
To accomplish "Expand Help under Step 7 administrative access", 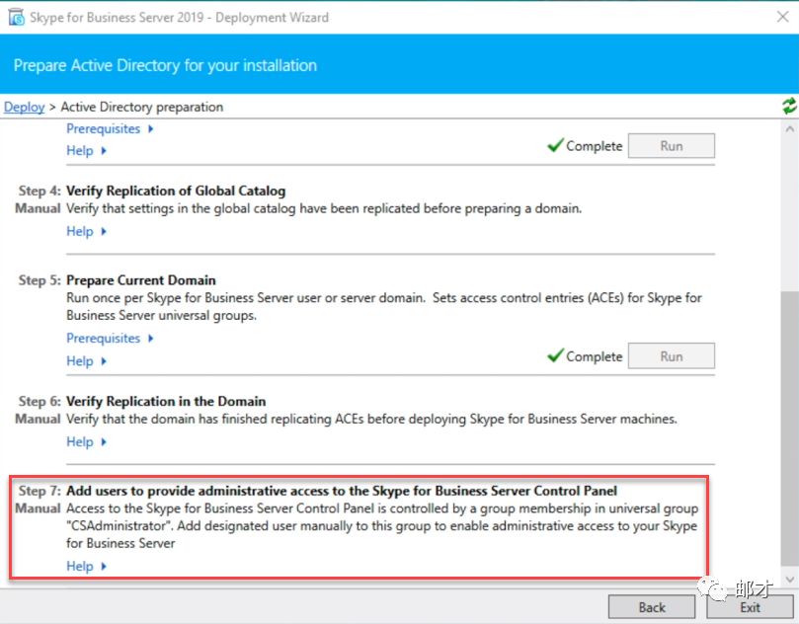I will point(86,567).
